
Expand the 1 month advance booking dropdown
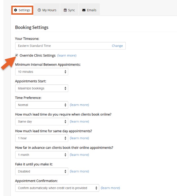coord(42,155)
